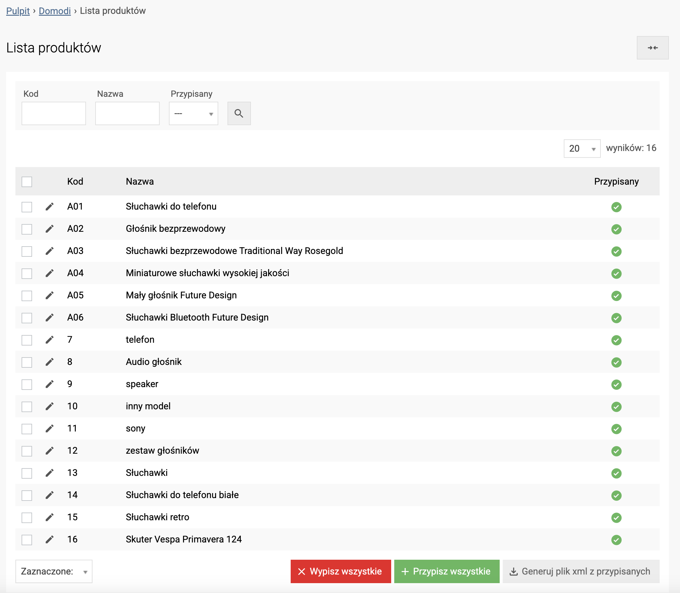
Task: Open the Przypisany filter dropdown
Action: (x=193, y=113)
